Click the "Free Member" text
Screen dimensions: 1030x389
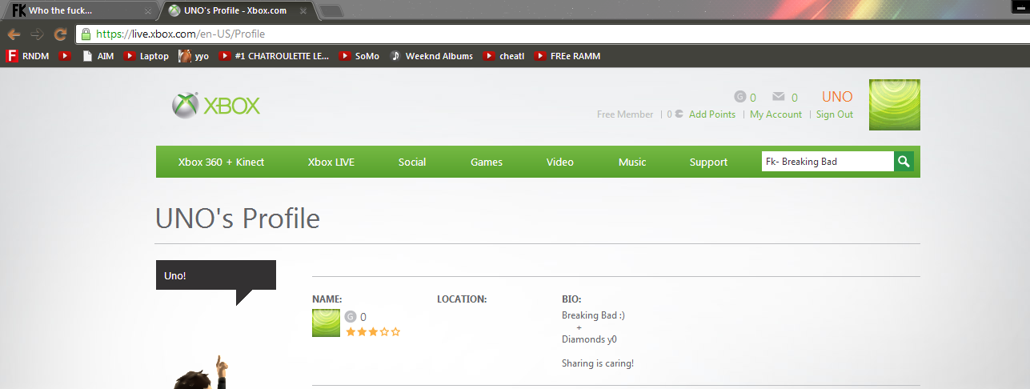[625, 114]
